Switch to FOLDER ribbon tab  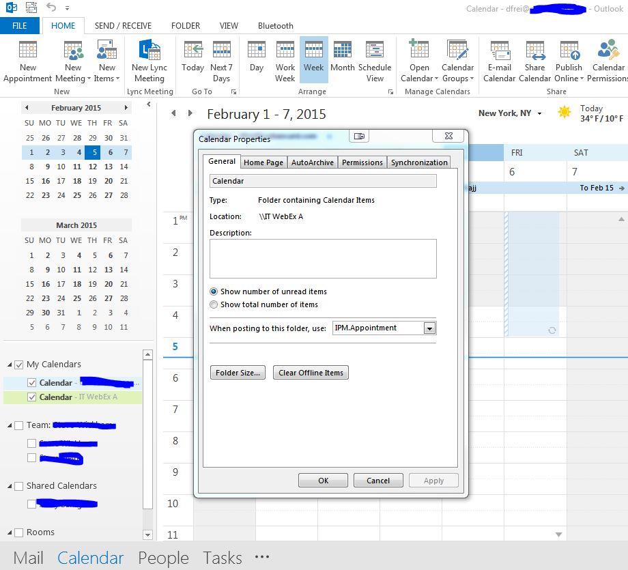click(x=186, y=26)
